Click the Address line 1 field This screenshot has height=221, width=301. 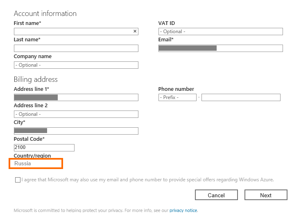tap(76, 97)
